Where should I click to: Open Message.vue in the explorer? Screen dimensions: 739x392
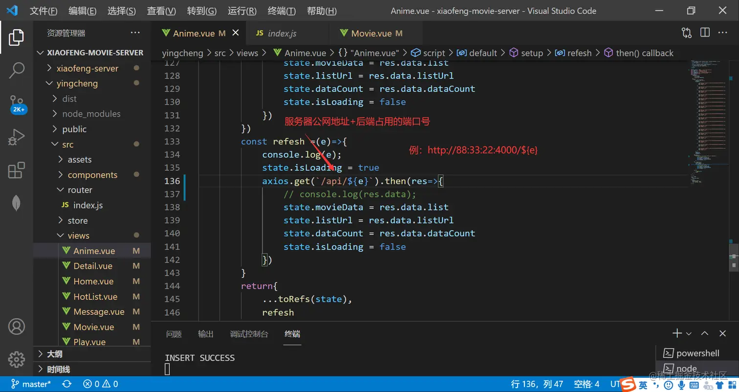coord(92,312)
